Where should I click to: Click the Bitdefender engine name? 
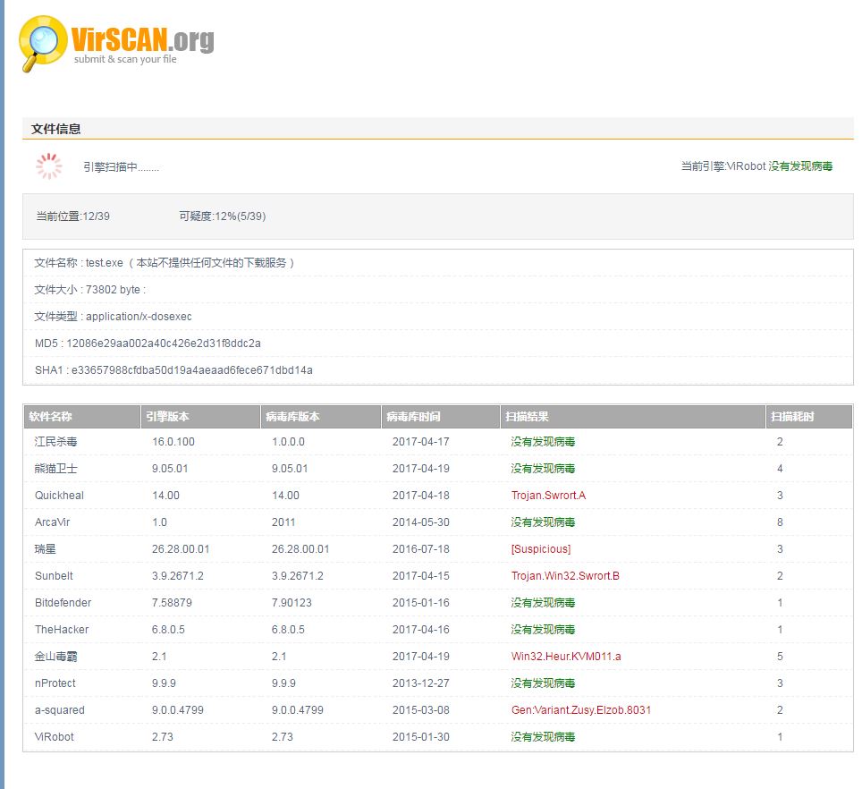(x=63, y=603)
